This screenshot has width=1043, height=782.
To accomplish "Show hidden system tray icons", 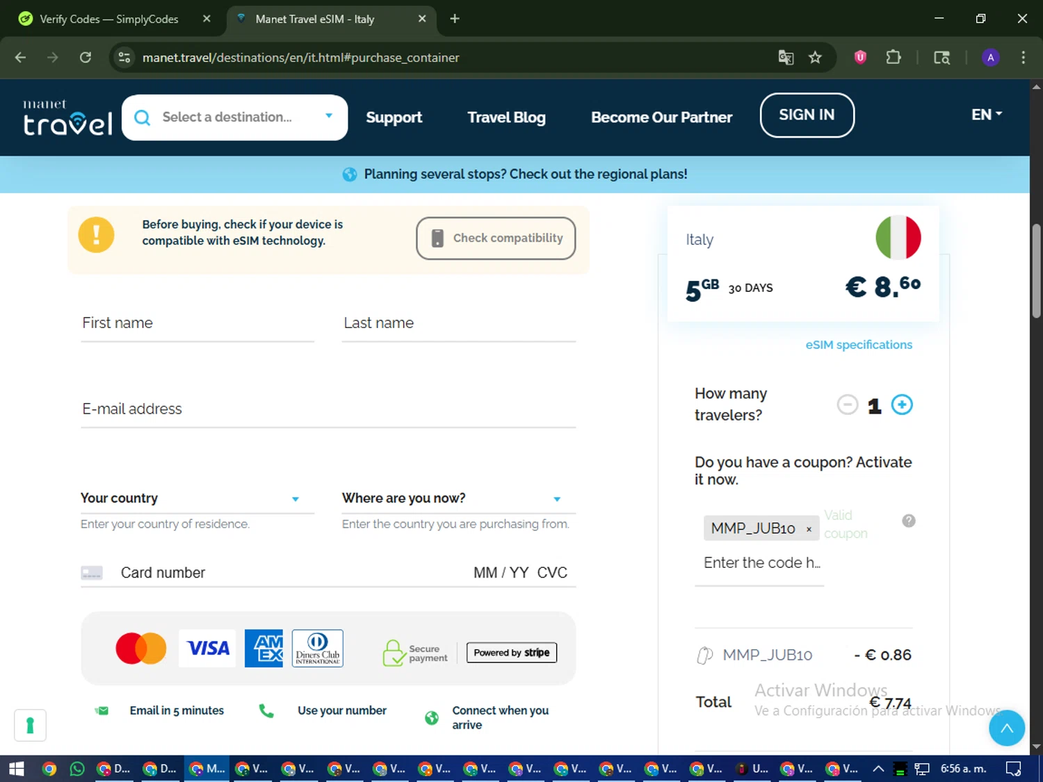I will click(878, 768).
